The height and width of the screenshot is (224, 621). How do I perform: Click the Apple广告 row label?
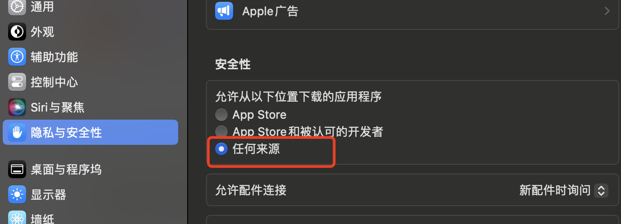(x=270, y=11)
